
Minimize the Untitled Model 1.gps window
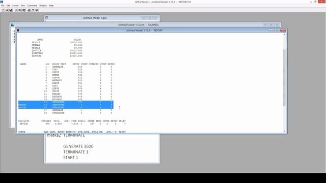click(144, 18)
